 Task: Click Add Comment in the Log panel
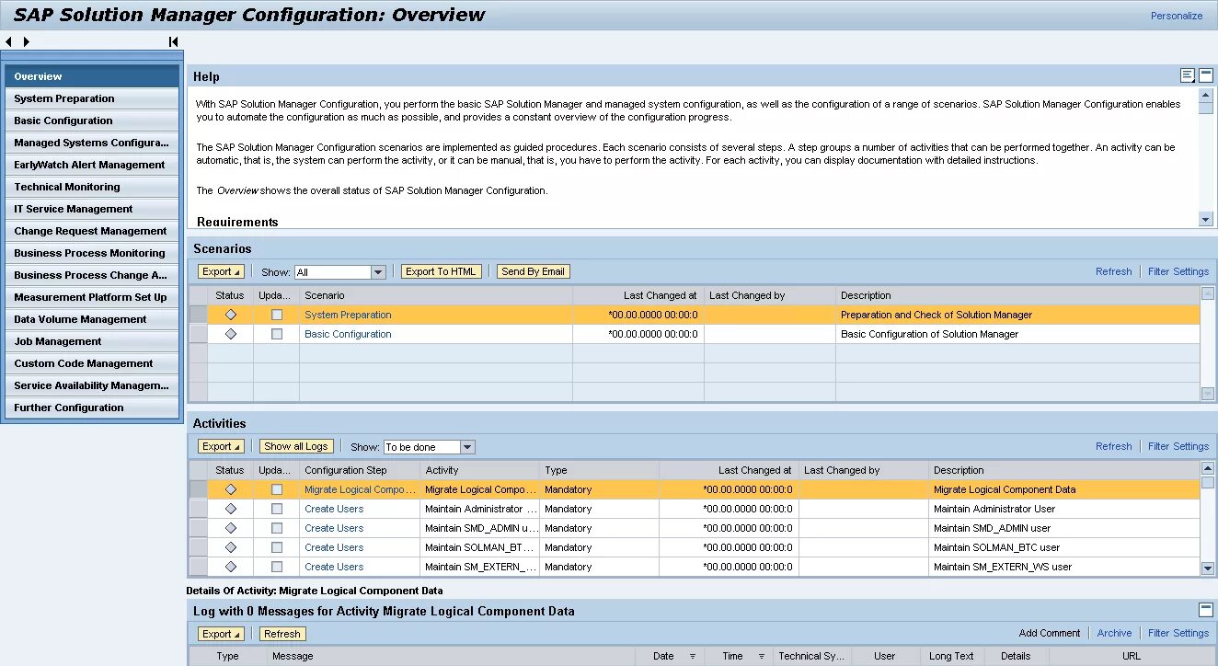tap(1050, 633)
